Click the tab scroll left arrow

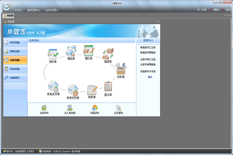pos(225,15)
